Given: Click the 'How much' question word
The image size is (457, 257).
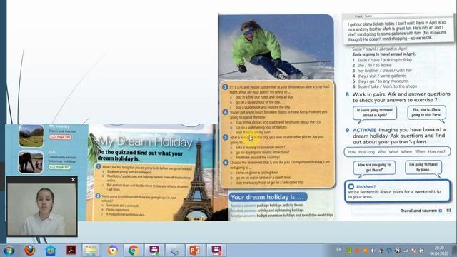Looking at the screenshot, I should tap(437, 151).
